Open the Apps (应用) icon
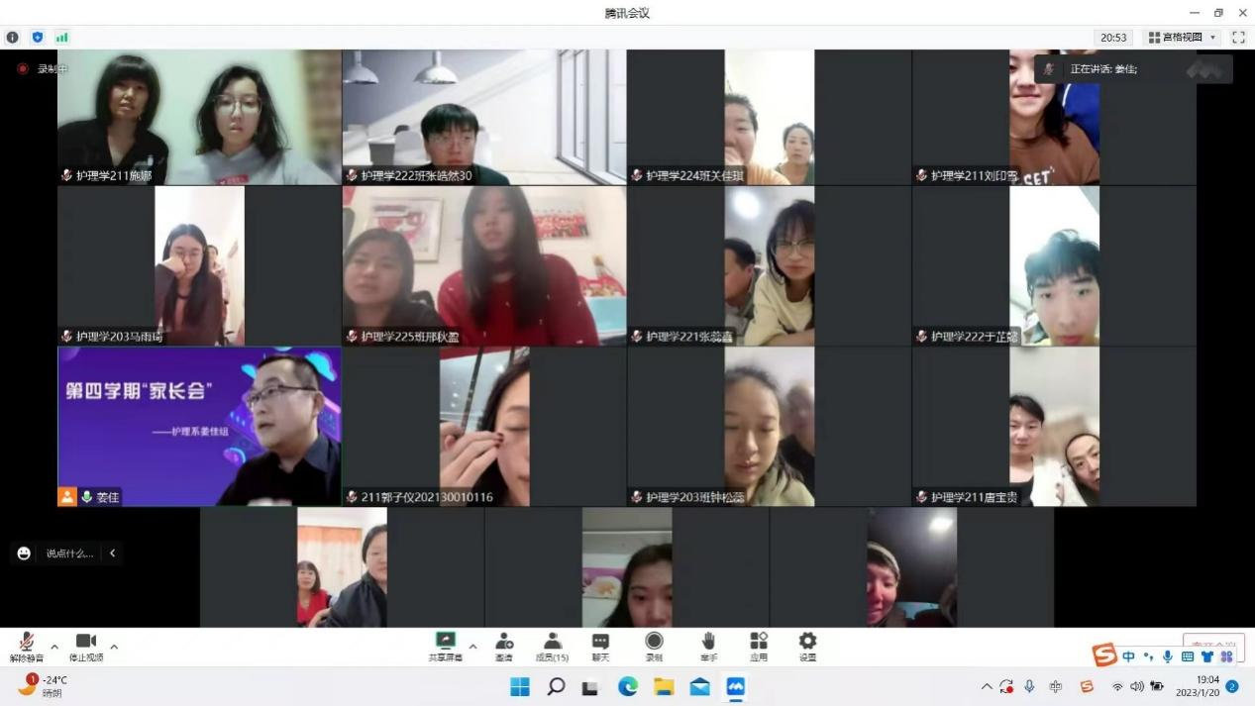This screenshot has width=1255, height=706. [x=759, y=642]
